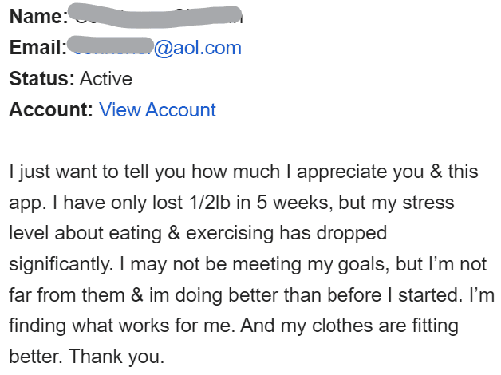Click the Status field label
The height and width of the screenshot is (375, 501).
(41, 79)
